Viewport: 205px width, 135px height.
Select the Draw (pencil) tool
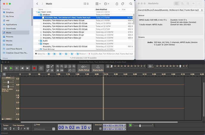point(48,70)
